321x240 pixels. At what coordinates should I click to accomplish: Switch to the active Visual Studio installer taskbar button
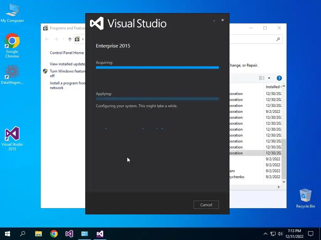(100, 234)
